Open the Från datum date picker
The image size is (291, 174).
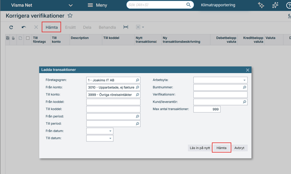110,131
